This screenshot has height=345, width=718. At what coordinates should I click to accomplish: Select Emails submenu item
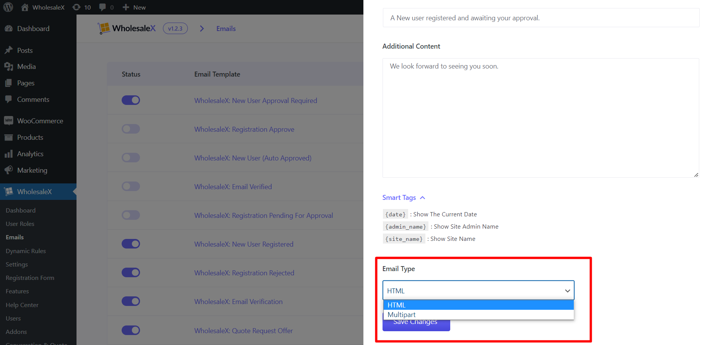15,237
